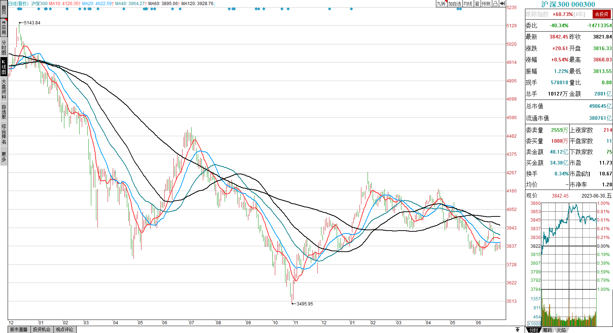Viewport: 613px width, 333px height.
Task: Open the 预测 forecast tool
Action: coord(486,4)
